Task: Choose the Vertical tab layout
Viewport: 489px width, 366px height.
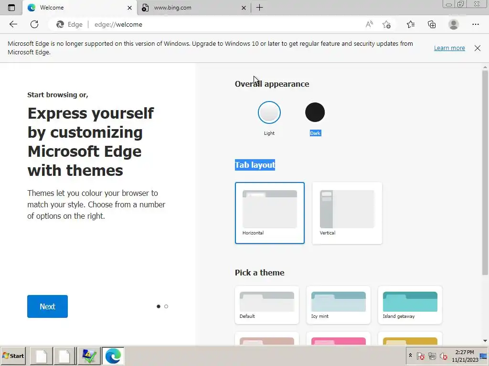Action: (x=347, y=213)
